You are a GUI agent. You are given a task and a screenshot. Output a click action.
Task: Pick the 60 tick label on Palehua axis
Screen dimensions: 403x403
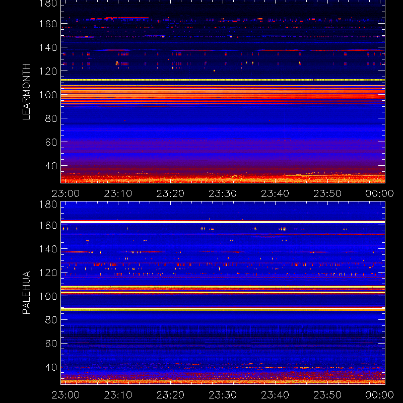(x=51, y=344)
